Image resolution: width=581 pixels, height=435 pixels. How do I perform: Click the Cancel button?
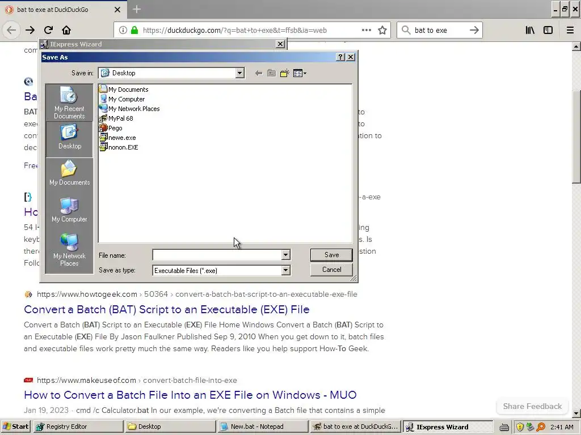click(x=331, y=270)
